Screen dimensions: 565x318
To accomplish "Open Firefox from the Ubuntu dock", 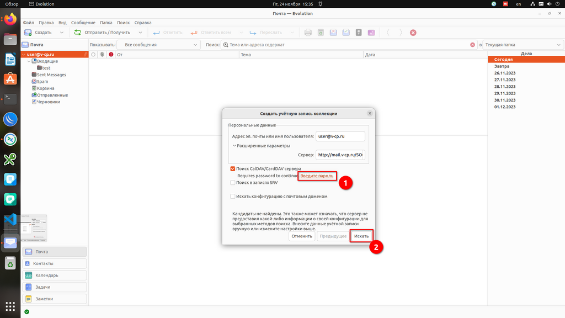I will tap(10, 20).
